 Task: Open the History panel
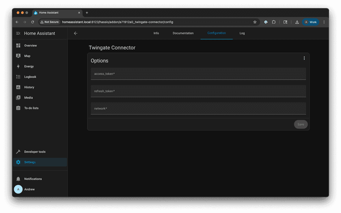[29, 87]
